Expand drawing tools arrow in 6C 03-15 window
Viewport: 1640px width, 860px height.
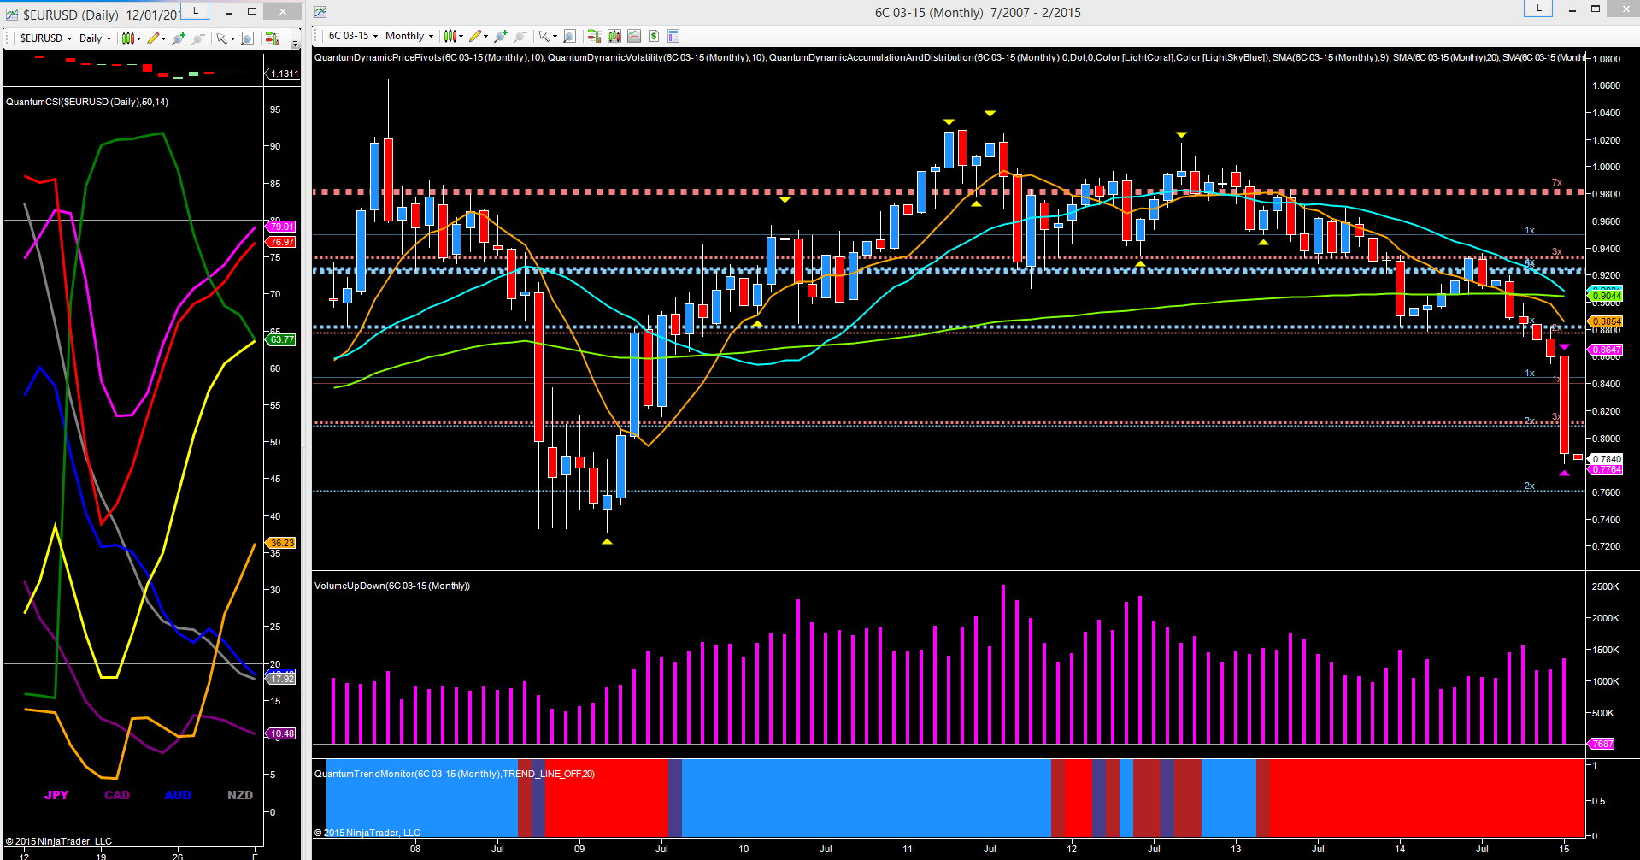click(x=485, y=36)
